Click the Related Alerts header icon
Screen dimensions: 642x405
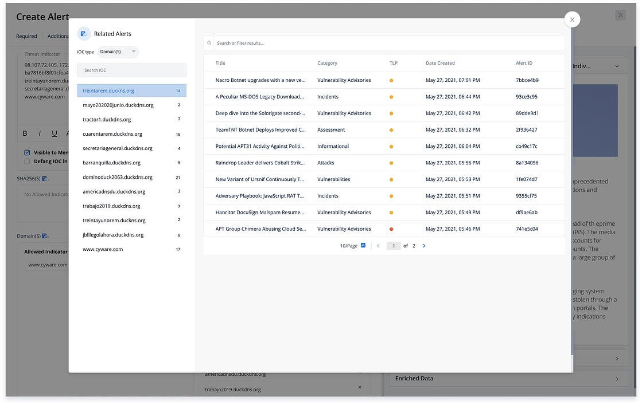point(84,34)
